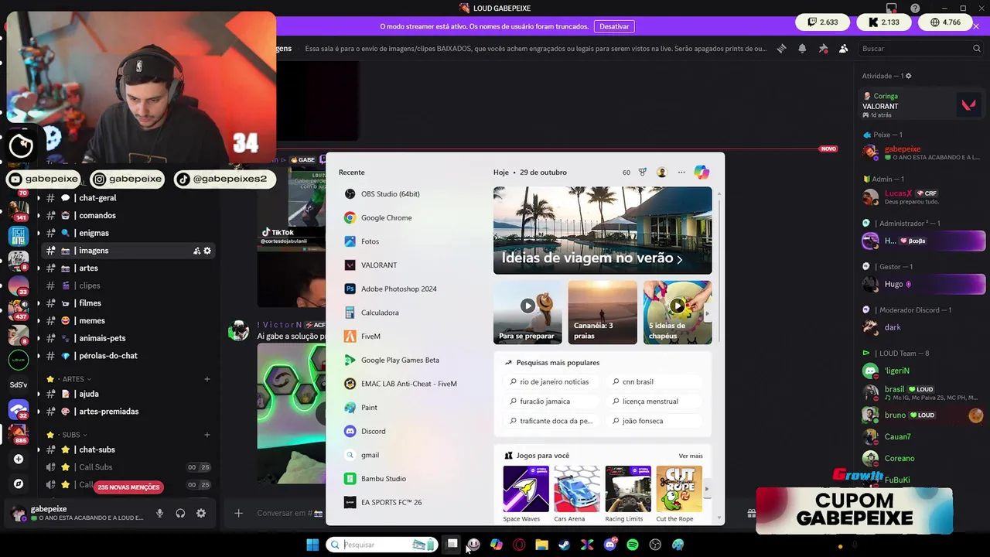
Task: Deafen with headphones icon in user panel
Action: (x=180, y=513)
